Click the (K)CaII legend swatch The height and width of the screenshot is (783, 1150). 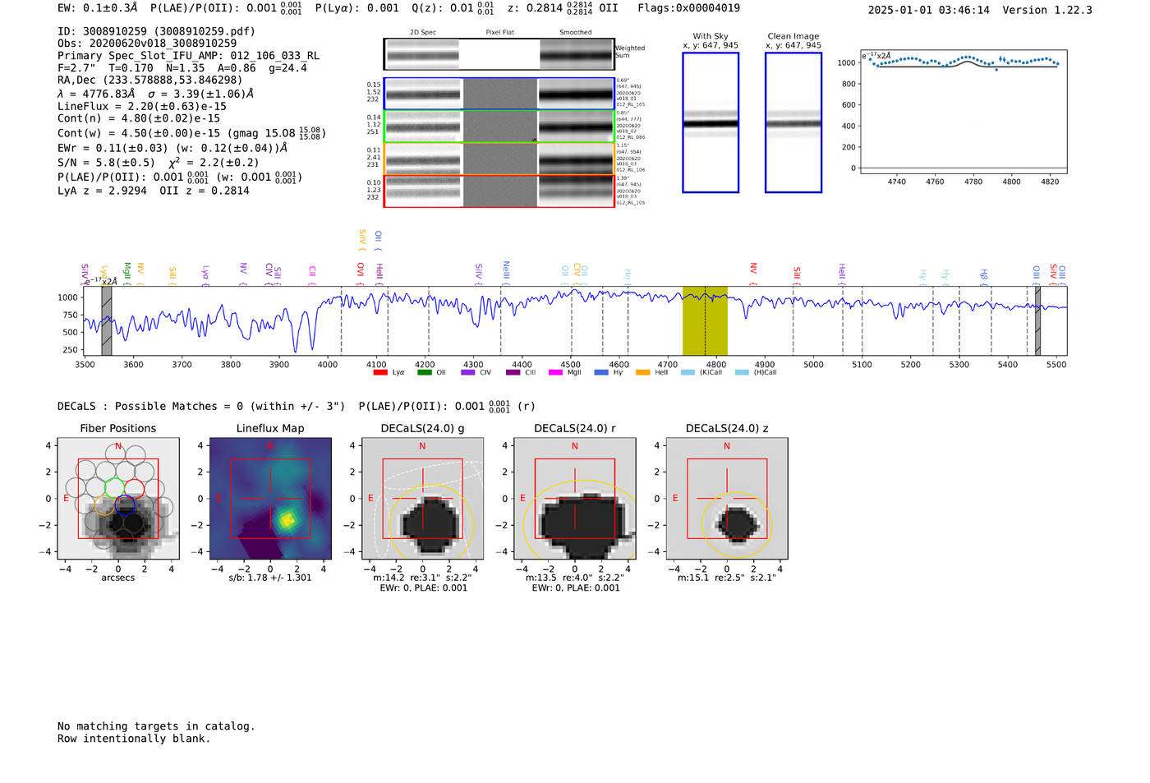(688, 372)
